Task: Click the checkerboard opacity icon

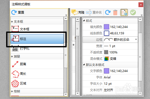Action: click(106, 52)
